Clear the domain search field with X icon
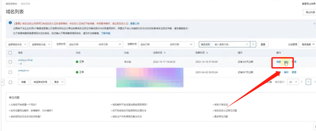The image size is (316, 131). [x=247, y=44]
